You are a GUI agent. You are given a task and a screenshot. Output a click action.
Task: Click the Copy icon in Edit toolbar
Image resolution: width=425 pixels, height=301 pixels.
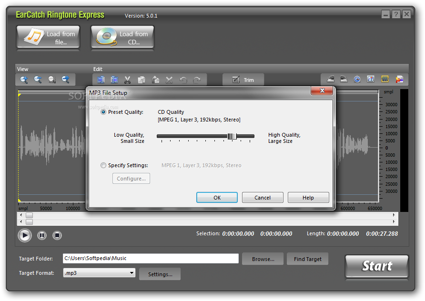click(142, 80)
